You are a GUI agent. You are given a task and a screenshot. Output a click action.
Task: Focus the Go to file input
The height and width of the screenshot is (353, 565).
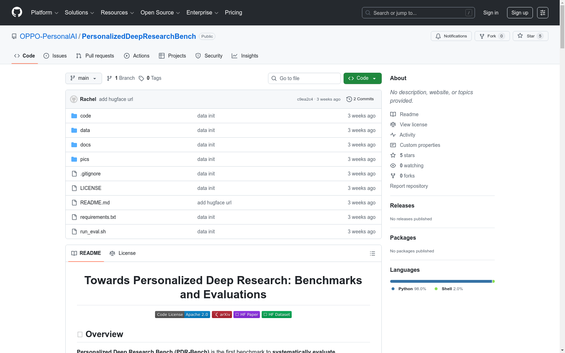[x=304, y=78]
